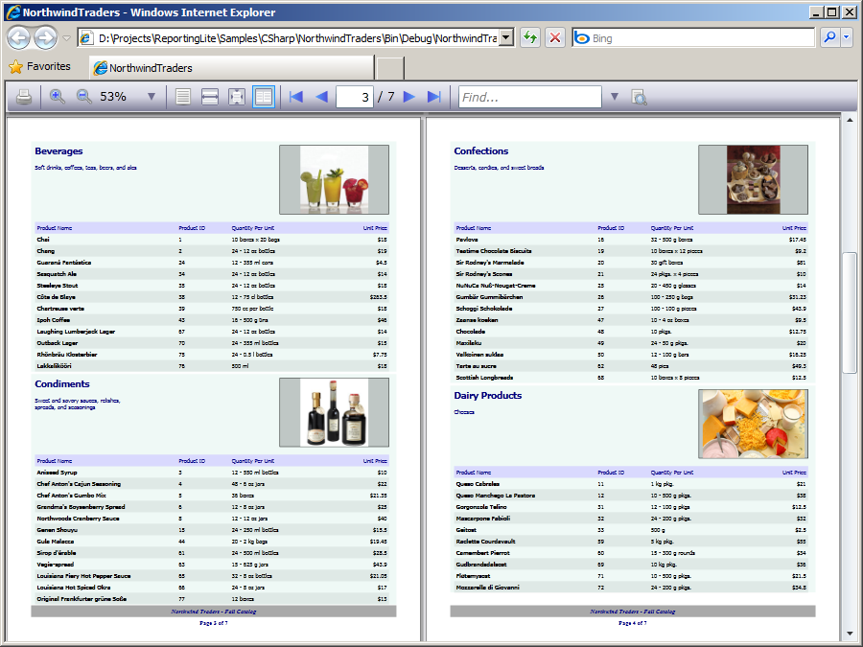Image resolution: width=863 pixels, height=647 pixels.
Task: Click the Confections category heading
Action: coord(481,151)
